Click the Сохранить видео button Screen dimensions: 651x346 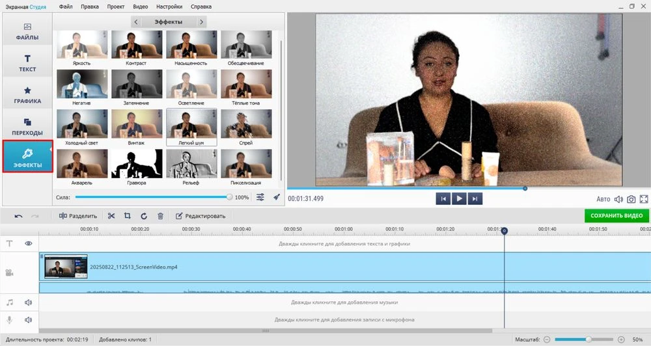pos(616,215)
